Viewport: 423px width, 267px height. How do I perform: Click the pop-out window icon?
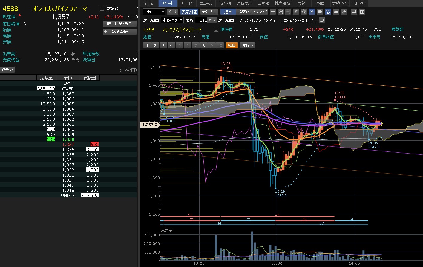click(362, 12)
